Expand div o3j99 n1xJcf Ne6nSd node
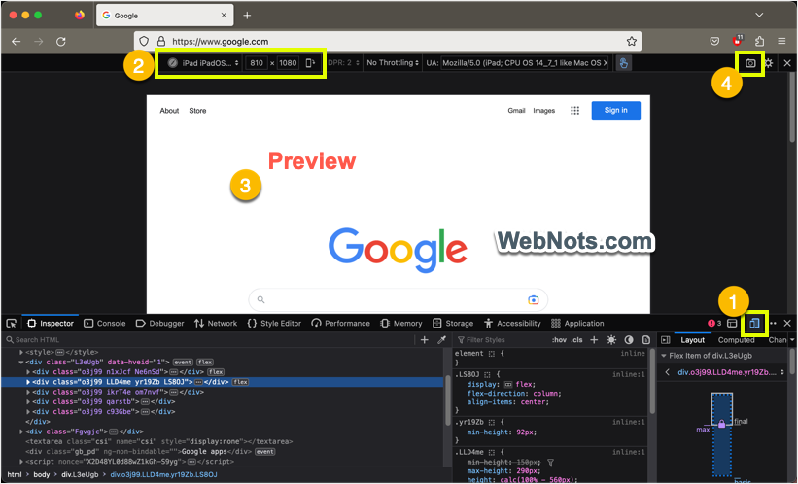Screen dimensions: 798x484 pyautogui.click(x=28, y=372)
